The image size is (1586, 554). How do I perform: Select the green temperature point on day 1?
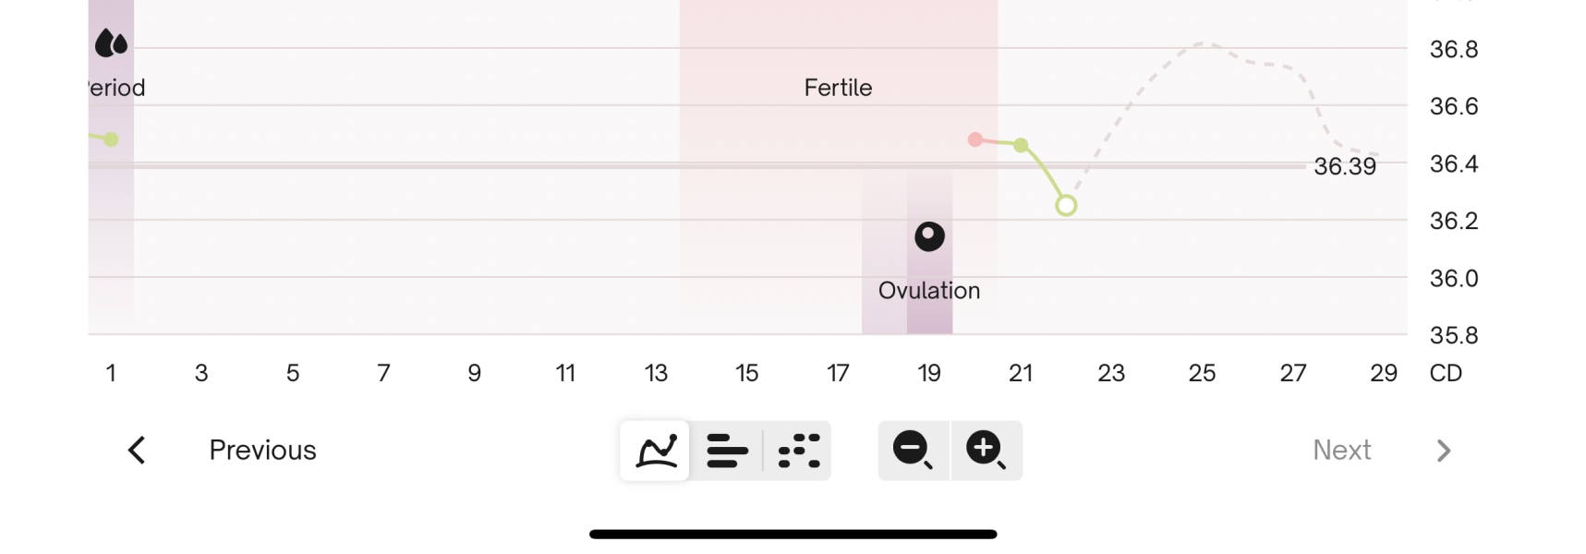111,139
